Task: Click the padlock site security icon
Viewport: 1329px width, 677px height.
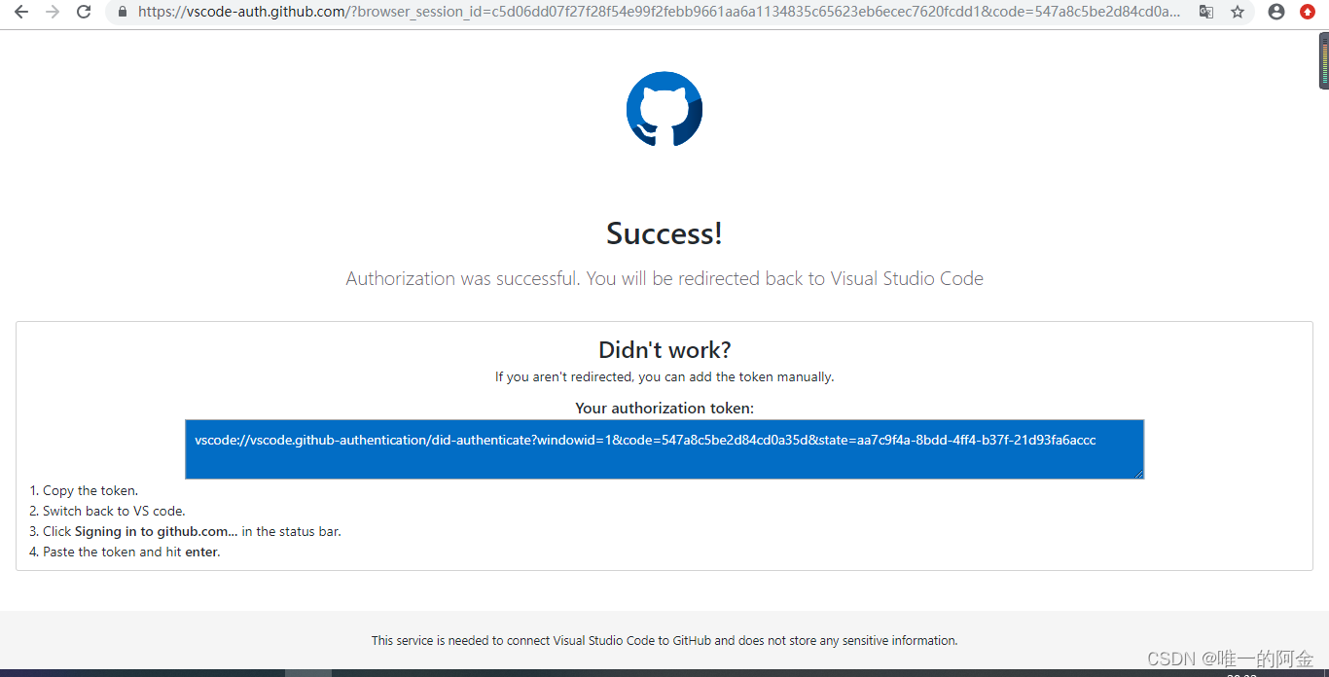Action: tap(123, 13)
